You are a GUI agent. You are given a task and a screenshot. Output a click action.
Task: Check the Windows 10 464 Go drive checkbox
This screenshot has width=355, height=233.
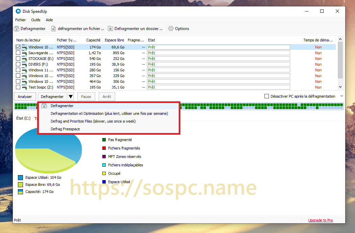pyautogui.click(x=18, y=81)
